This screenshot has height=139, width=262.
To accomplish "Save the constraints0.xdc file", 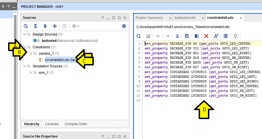I will pos(148,36).
